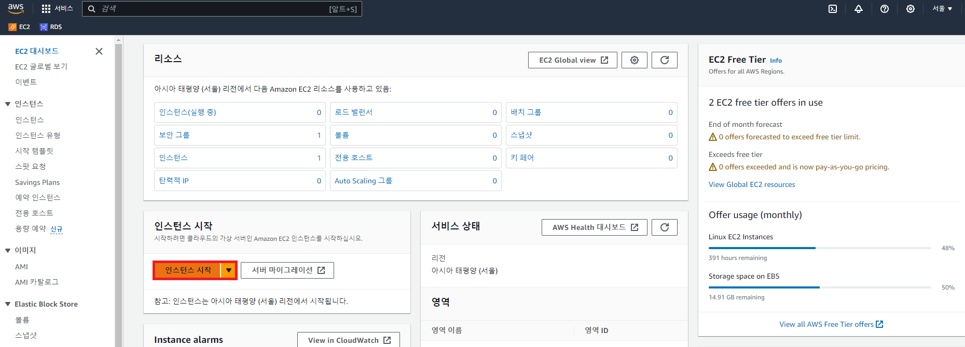Open the notifications bell icon
The width and height of the screenshot is (965, 347).
pos(859,9)
